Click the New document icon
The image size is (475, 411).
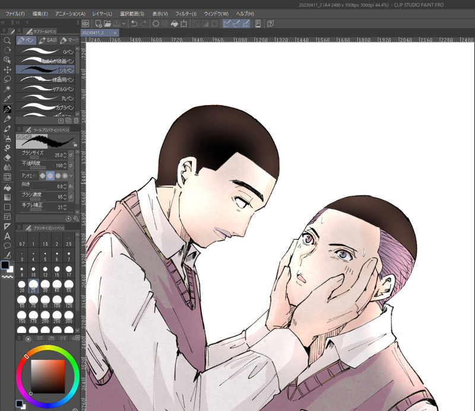click(x=99, y=24)
